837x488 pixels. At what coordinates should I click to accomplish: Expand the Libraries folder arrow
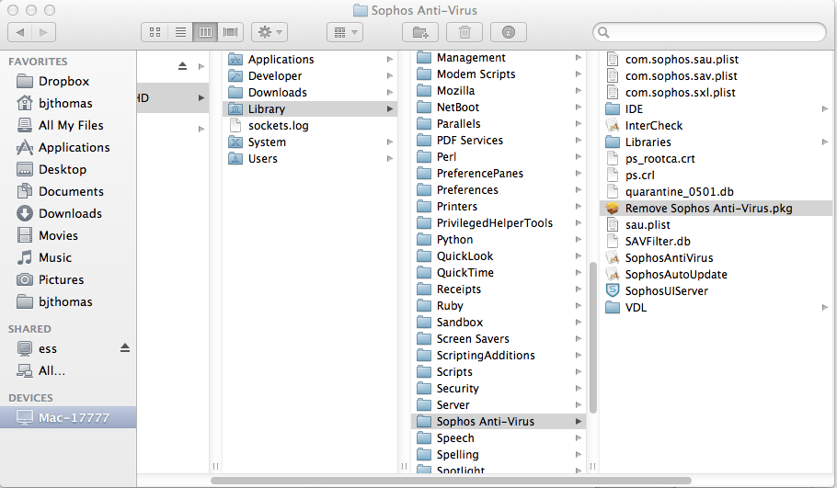tap(825, 142)
